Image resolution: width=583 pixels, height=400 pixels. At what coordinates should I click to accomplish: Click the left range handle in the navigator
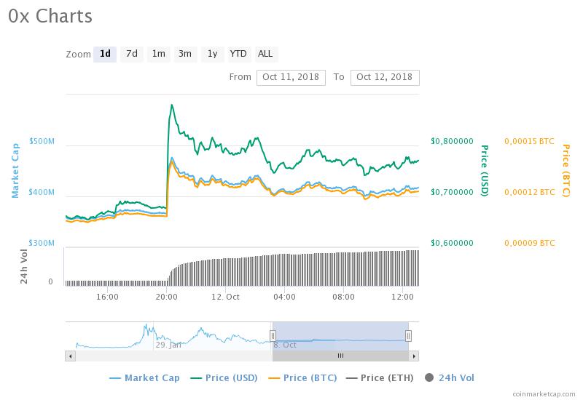(273, 335)
